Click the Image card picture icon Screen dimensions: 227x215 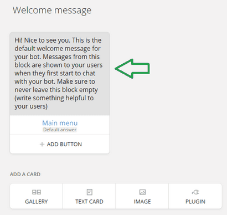142,192
